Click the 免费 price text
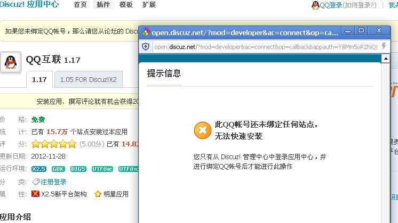The width and height of the screenshot is (398, 223). coord(38,119)
